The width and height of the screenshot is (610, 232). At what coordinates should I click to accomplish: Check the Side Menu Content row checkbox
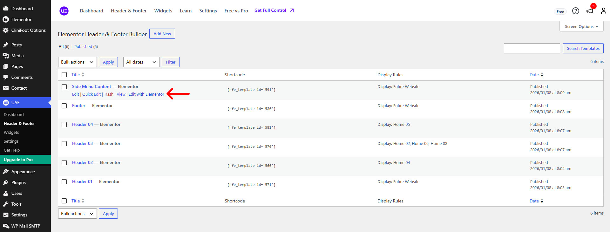click(64, 87)
